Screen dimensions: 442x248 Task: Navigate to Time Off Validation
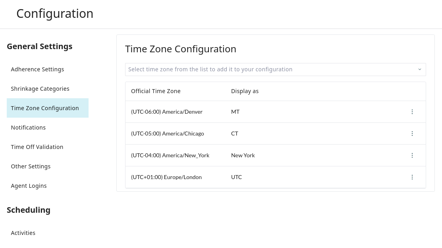tap(37, 147)
